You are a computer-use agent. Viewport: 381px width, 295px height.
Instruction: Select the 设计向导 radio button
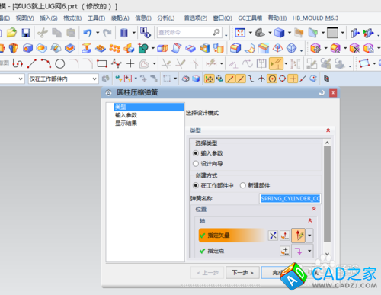196,164
